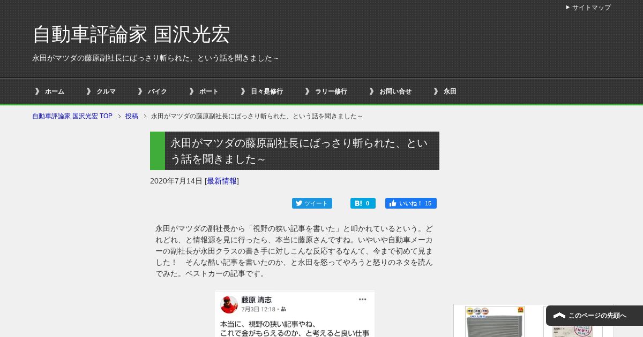
Task: Click このページの先頭へ button
Action: tap(594, 316)
